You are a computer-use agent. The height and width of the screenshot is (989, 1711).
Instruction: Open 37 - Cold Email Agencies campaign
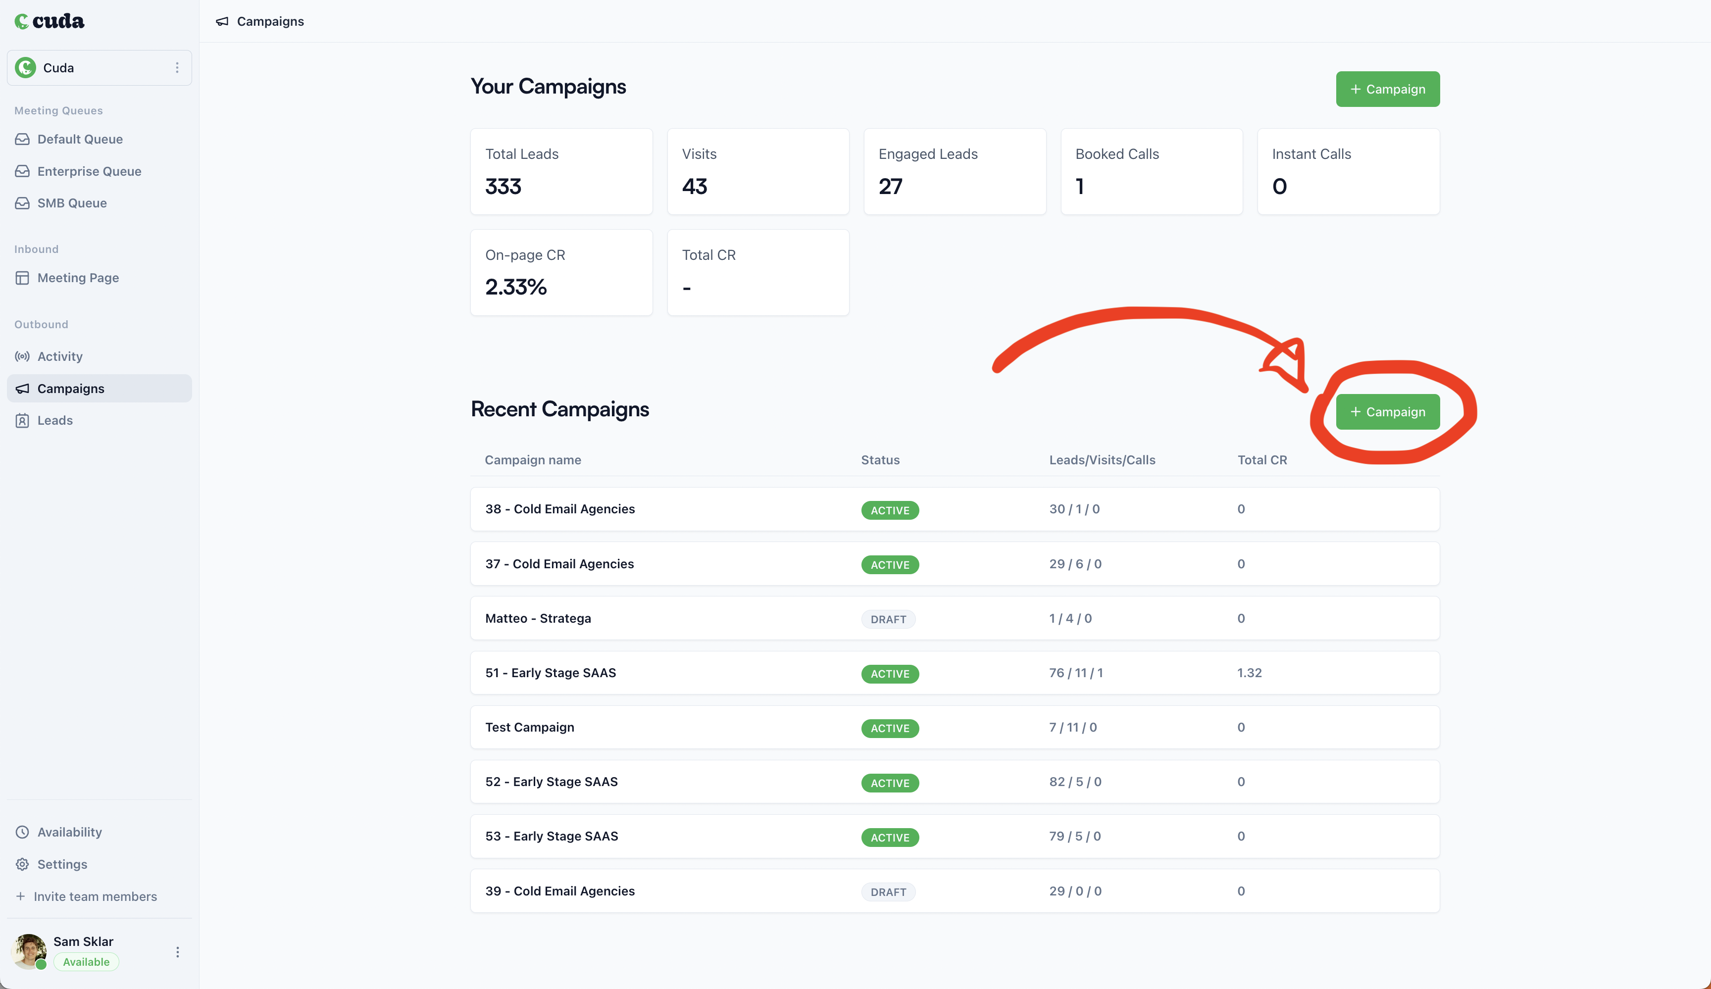click(x=955, y=563)
